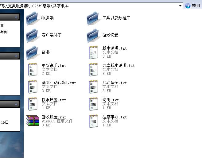Click the 基本活动代码[.txt file name
The image size is (202, 158).
tap(59, 83)
